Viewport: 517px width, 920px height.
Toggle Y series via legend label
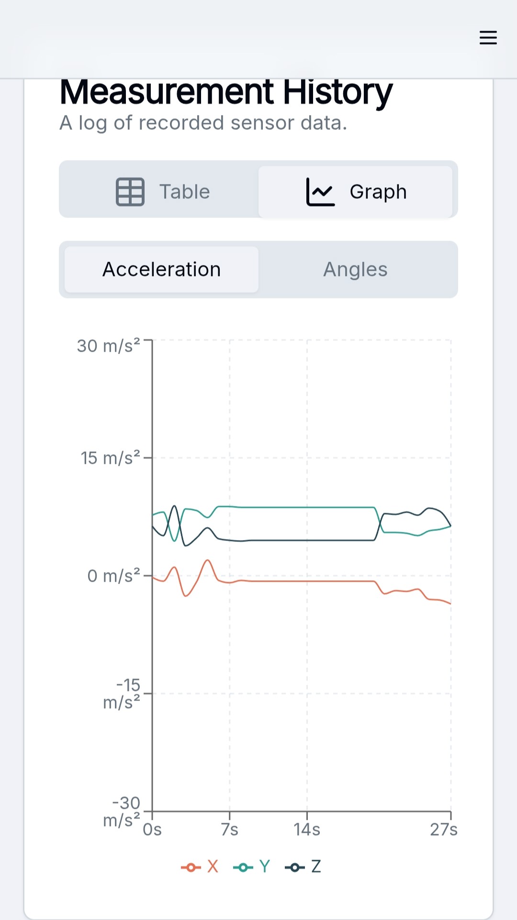coord(265,866)
